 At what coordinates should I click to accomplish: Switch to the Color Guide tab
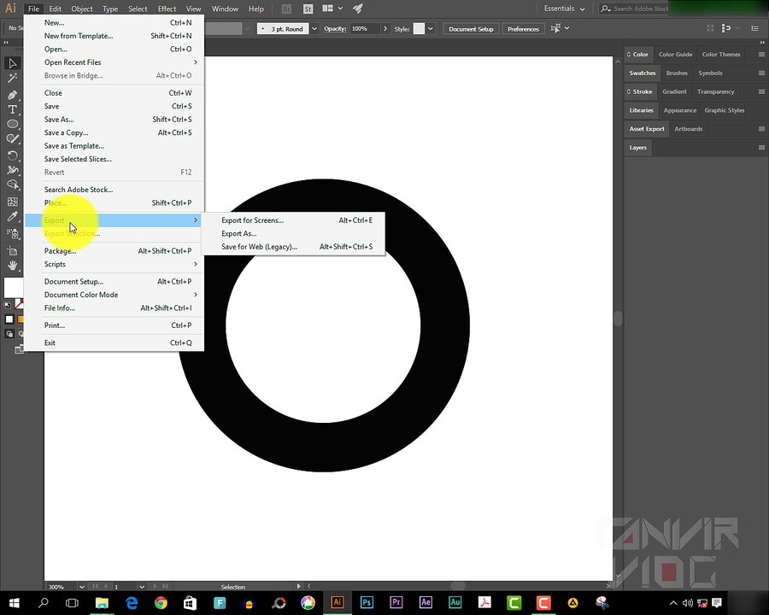click(x=675, y=55)
